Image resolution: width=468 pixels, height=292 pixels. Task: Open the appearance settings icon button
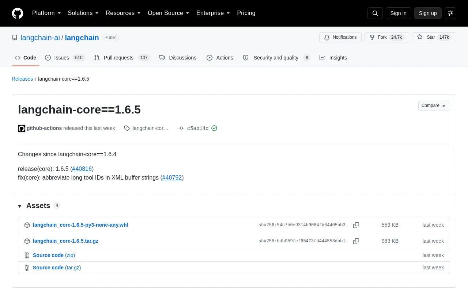450,13
